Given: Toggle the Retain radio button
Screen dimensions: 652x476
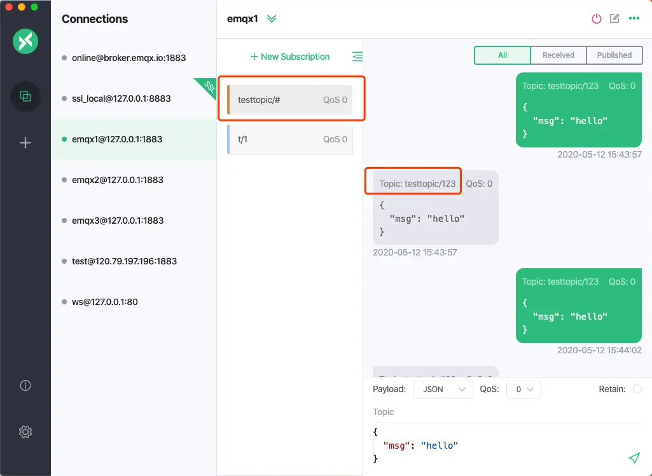Looking at the screenshot, I should tap(637, 389).
